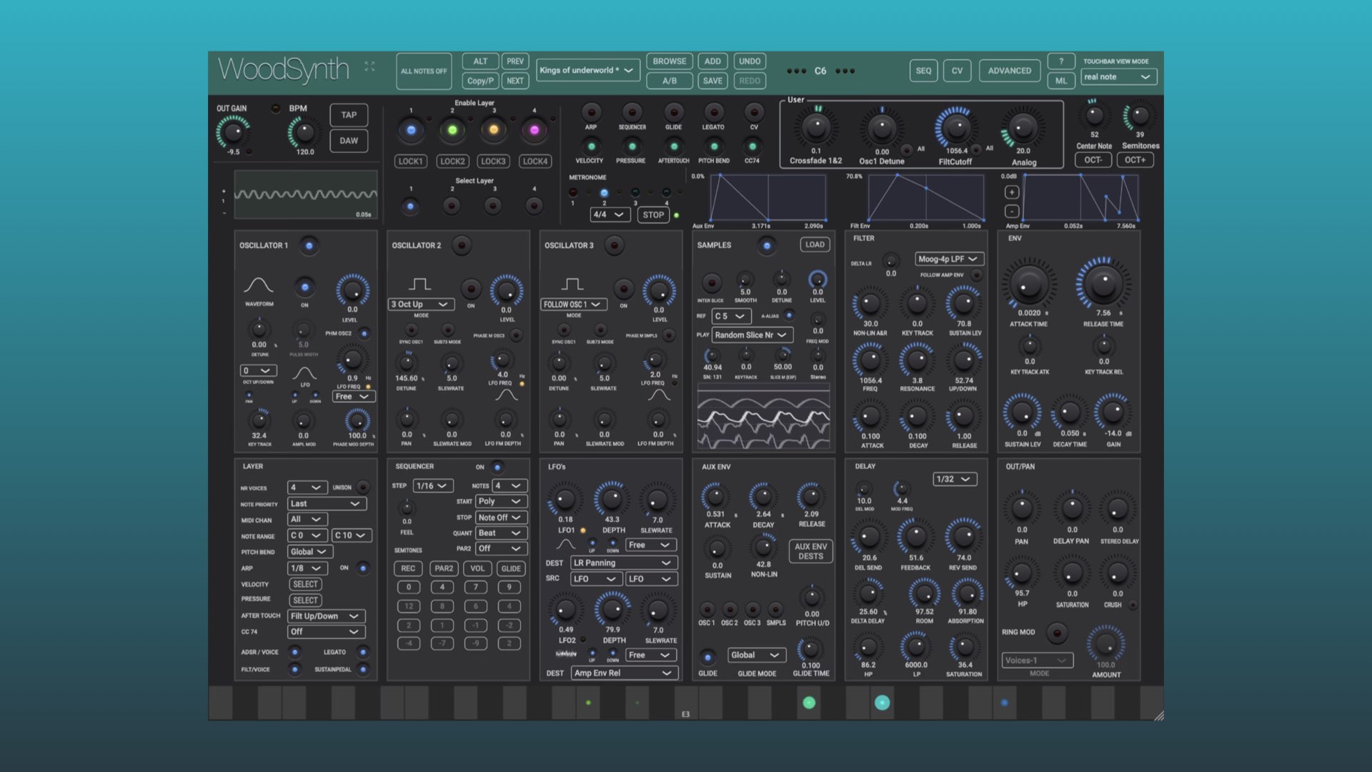
Task: Enable layer 2 green LED
Action: (x=452, y=130)
